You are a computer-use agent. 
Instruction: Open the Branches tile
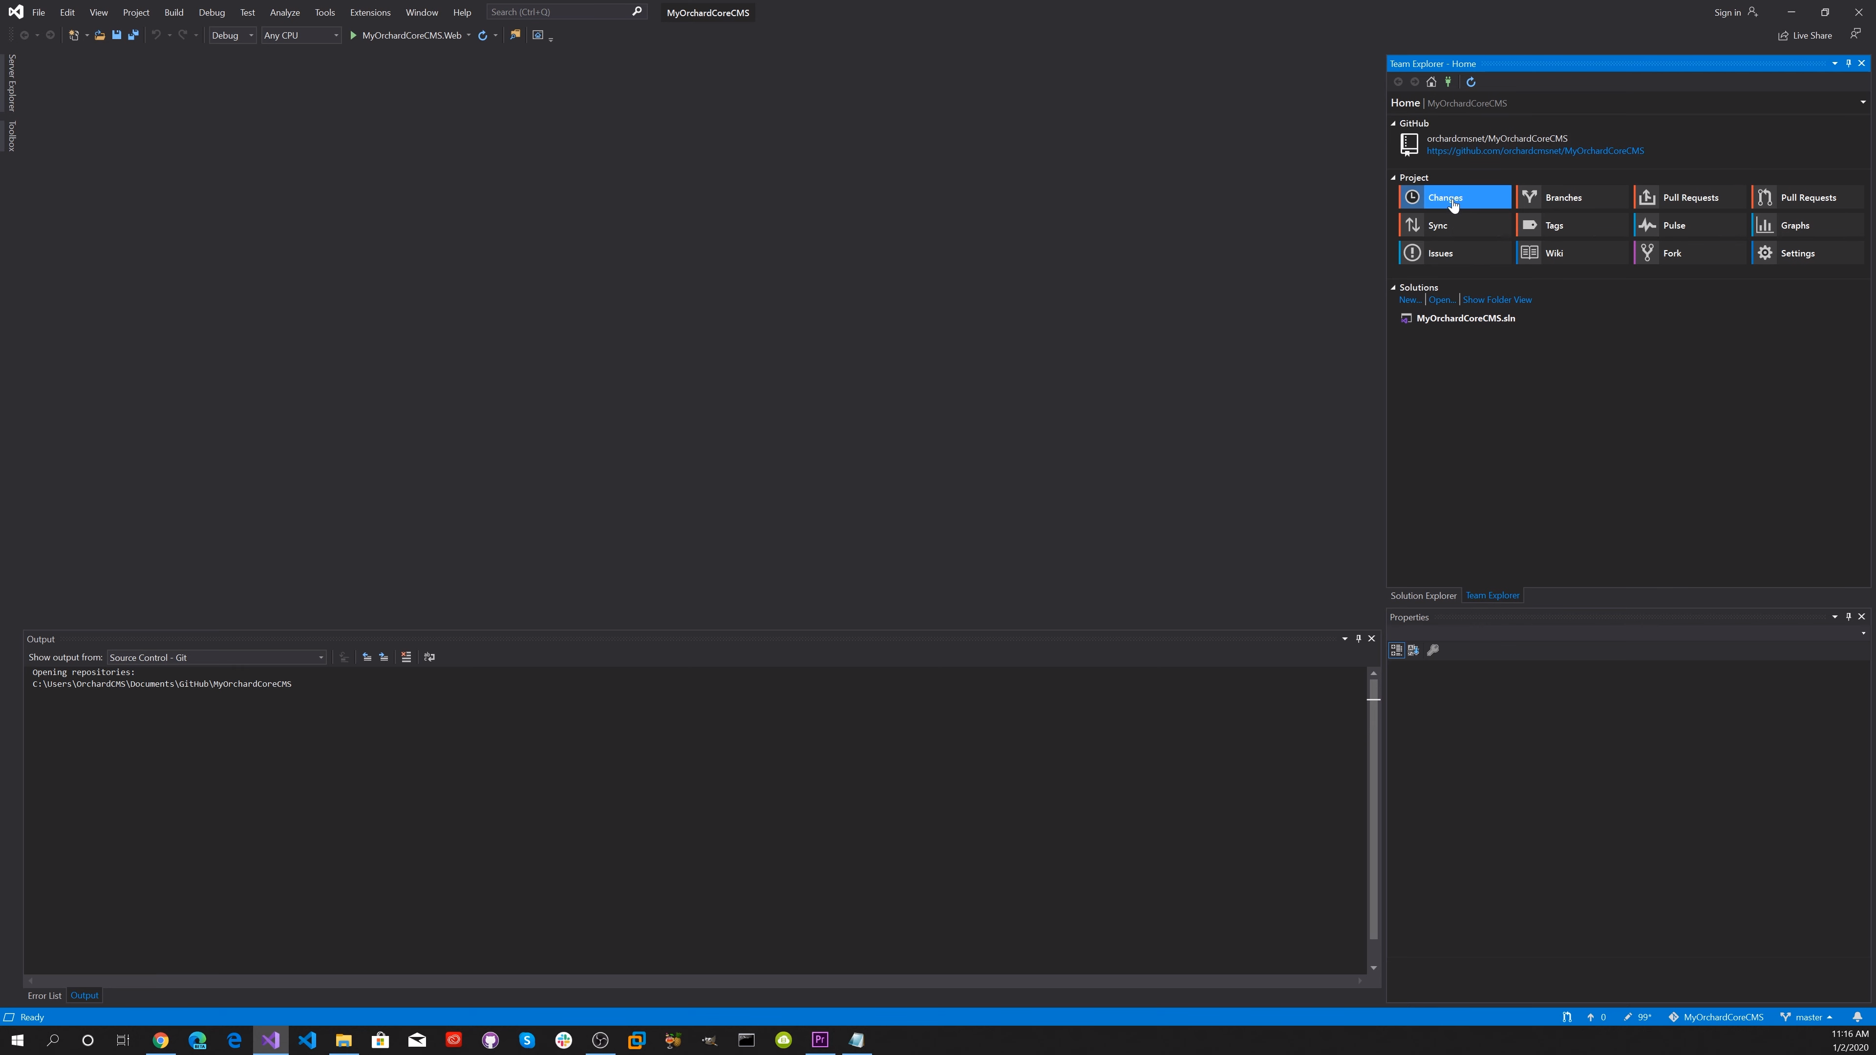[x=1572, y=197]
